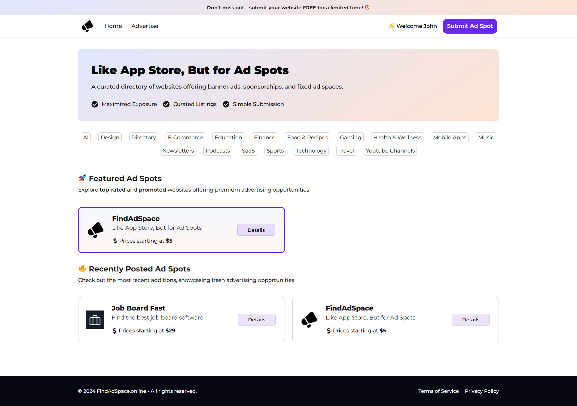Click the megaphone logo in the header
This screenshot has height=406, width=577.
point(87,26)
